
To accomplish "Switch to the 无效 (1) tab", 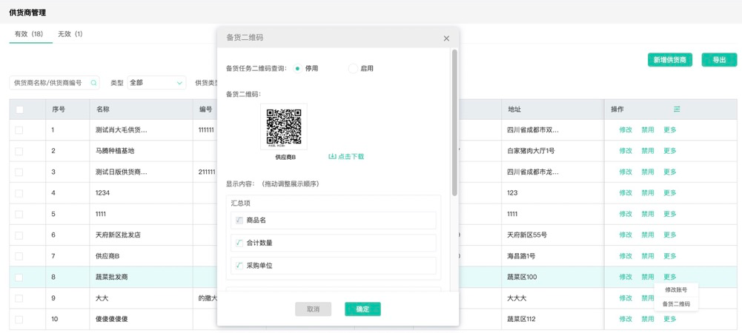I will click(x=70, y=34).
